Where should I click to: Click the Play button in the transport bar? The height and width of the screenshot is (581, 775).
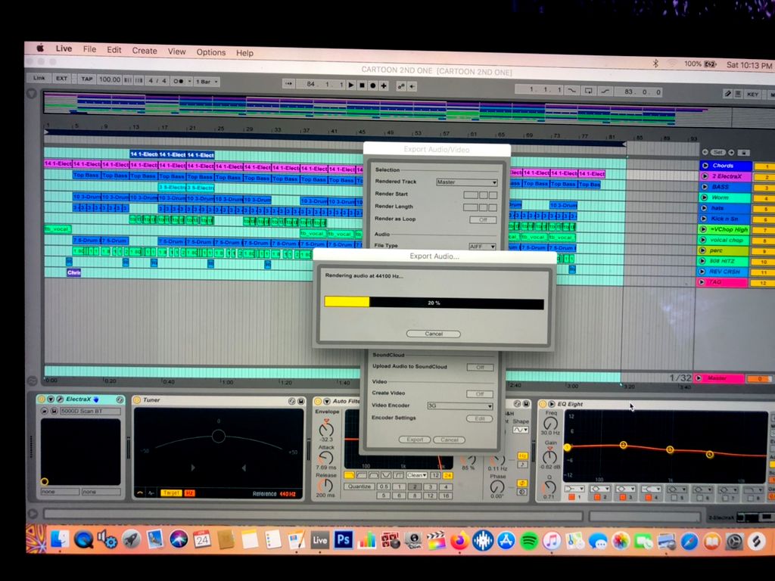pyautogui.click(x=351, y=85)
